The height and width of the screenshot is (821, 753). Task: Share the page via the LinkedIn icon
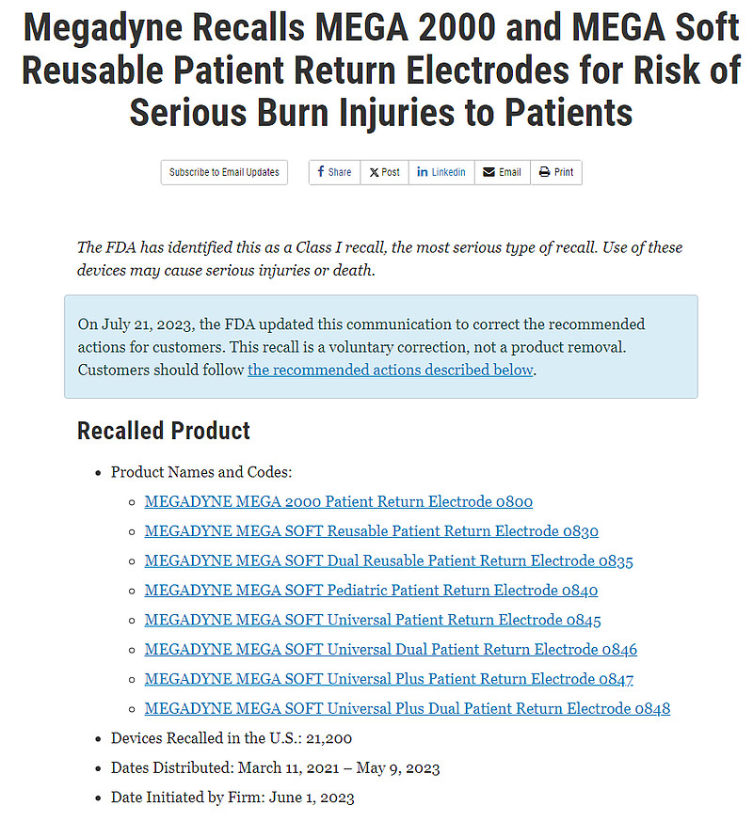click(423, 172)
